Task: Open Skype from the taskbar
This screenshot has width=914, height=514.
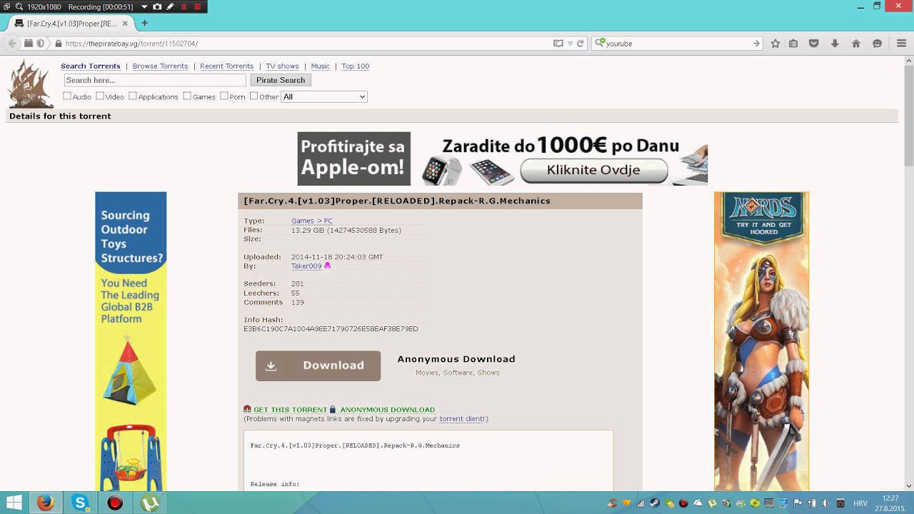Action: (80, 503)
